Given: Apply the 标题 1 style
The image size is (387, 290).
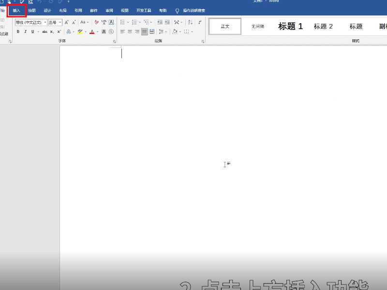Looking at the screenshot, I should point(290,27).
